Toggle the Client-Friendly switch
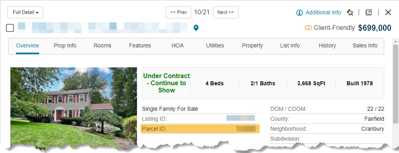 [308, 27]
